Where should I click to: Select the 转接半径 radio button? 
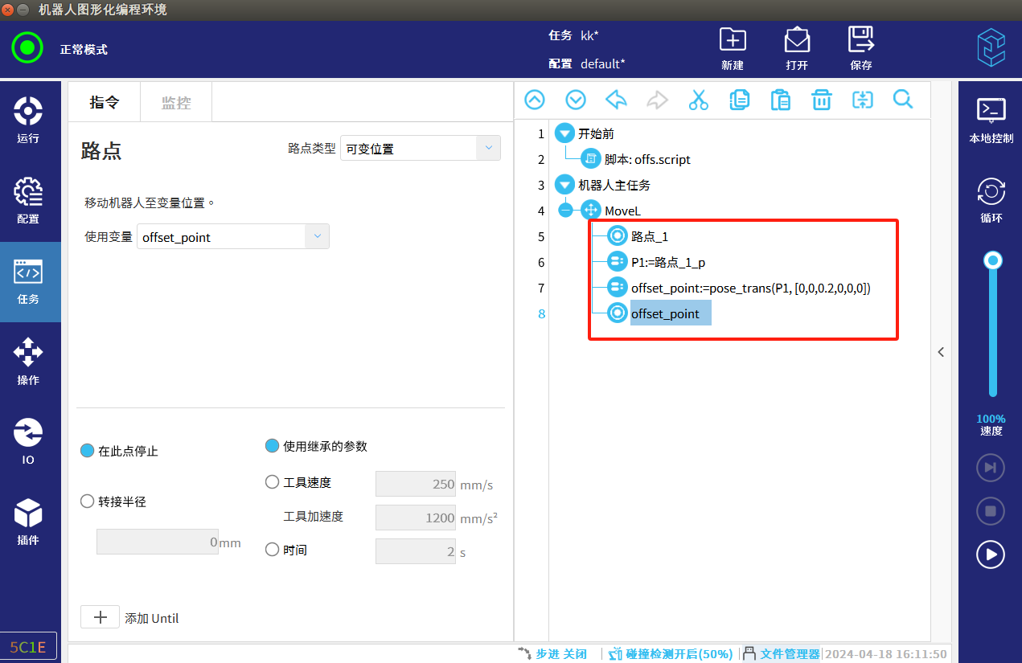(88, 501)
